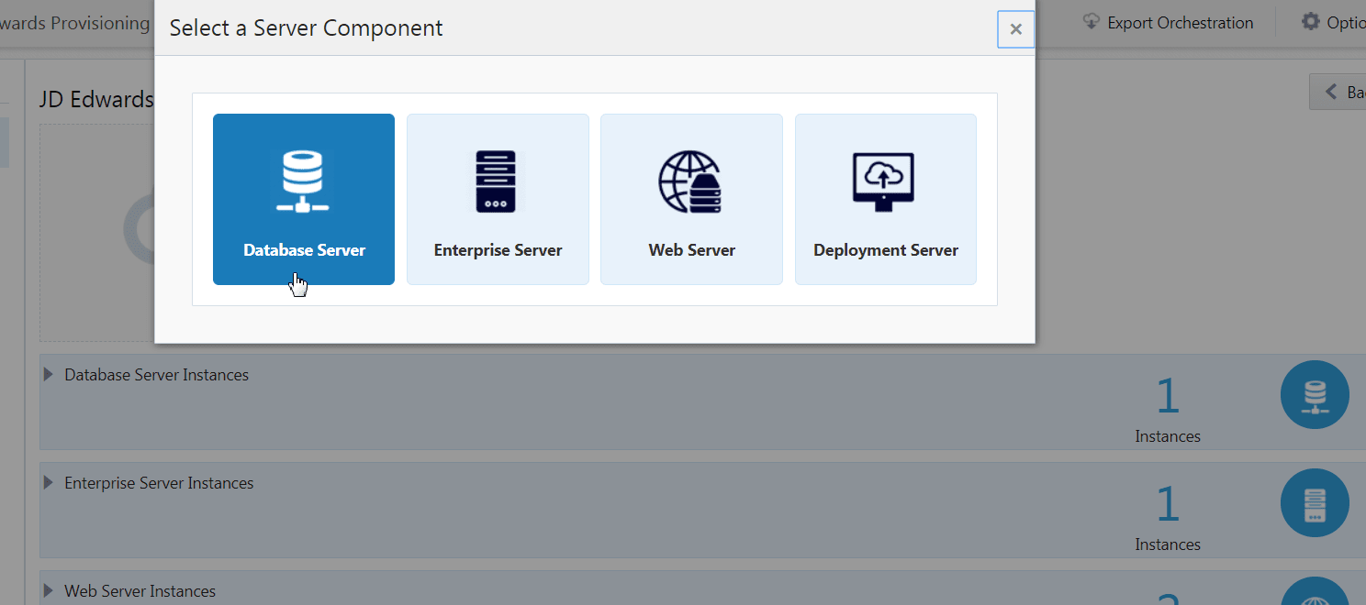Click the round Enterprise Server Instances icon
Screen dimensions: 1366x605
[1315, 502]
